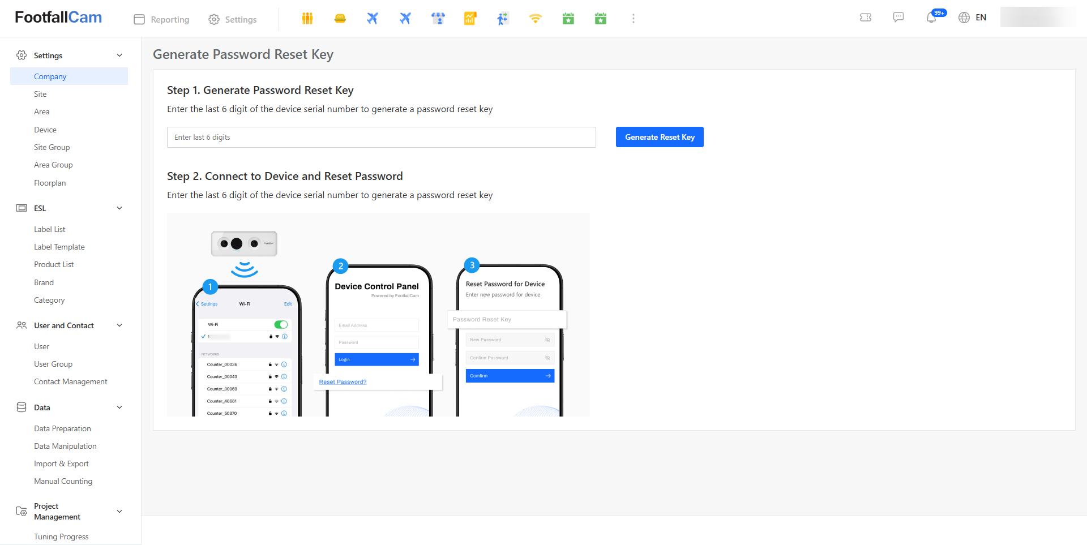
Task: Open the ticket icon in header
Action: click(866, 18)
